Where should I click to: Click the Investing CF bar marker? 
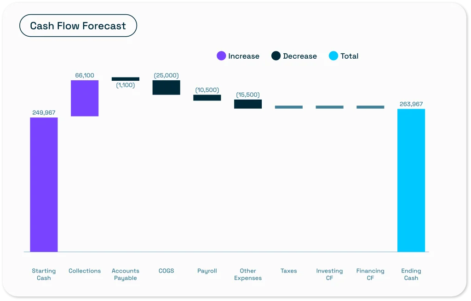pyautogui.click(x=329, y=107)
